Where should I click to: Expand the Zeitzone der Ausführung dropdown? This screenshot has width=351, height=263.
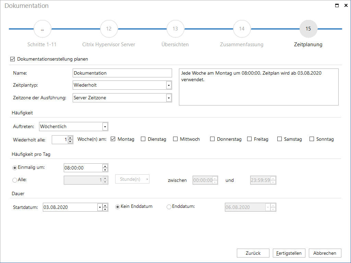(x=169, y=98)
